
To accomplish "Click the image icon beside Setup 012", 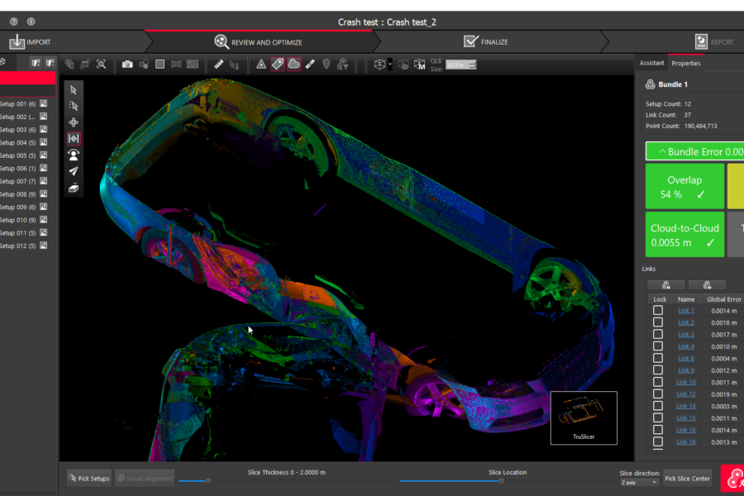I will click(44, 246).
